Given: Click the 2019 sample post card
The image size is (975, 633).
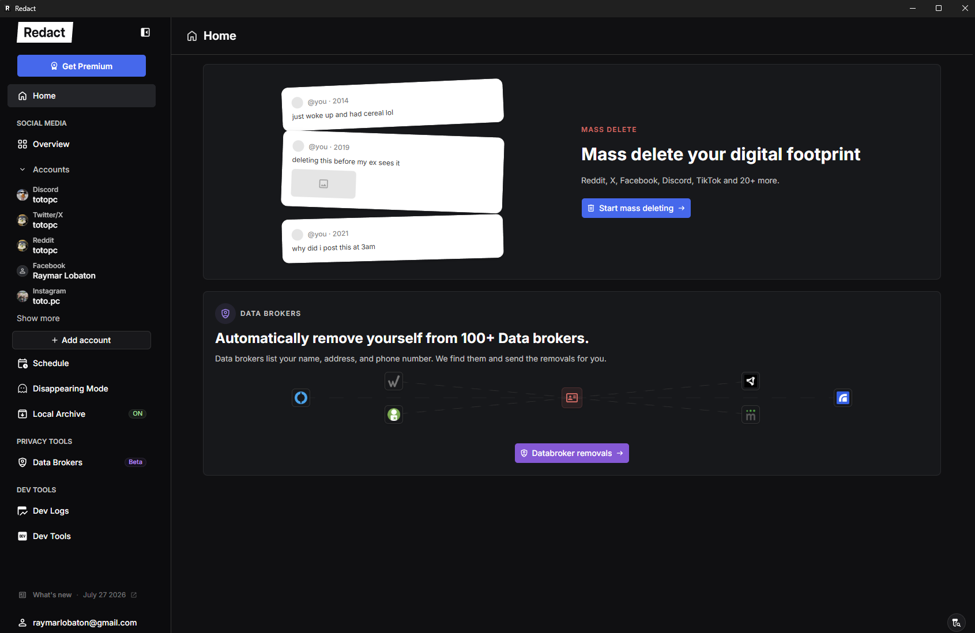Looking at the screenshot, I should tap(393, 172).
